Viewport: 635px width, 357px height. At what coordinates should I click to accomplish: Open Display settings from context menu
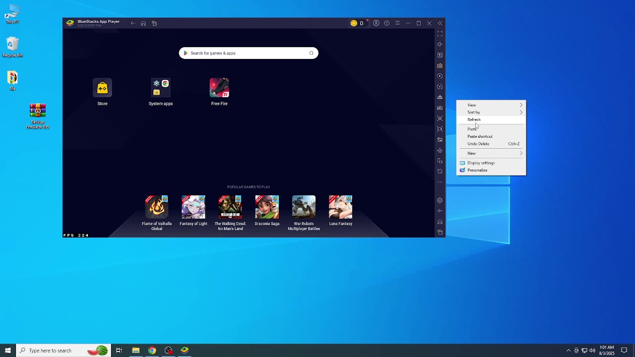491,163
